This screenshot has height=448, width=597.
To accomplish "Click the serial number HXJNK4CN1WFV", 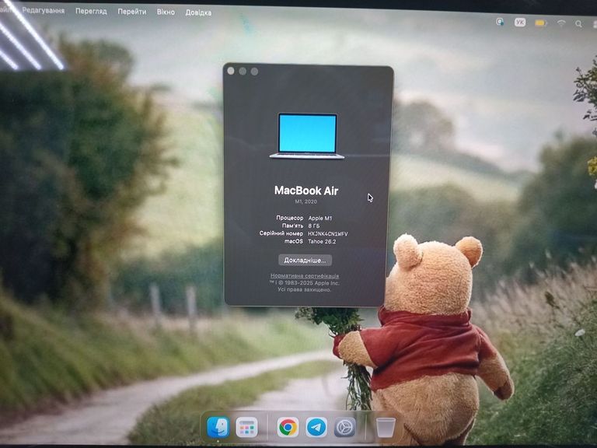I will 328,233.
